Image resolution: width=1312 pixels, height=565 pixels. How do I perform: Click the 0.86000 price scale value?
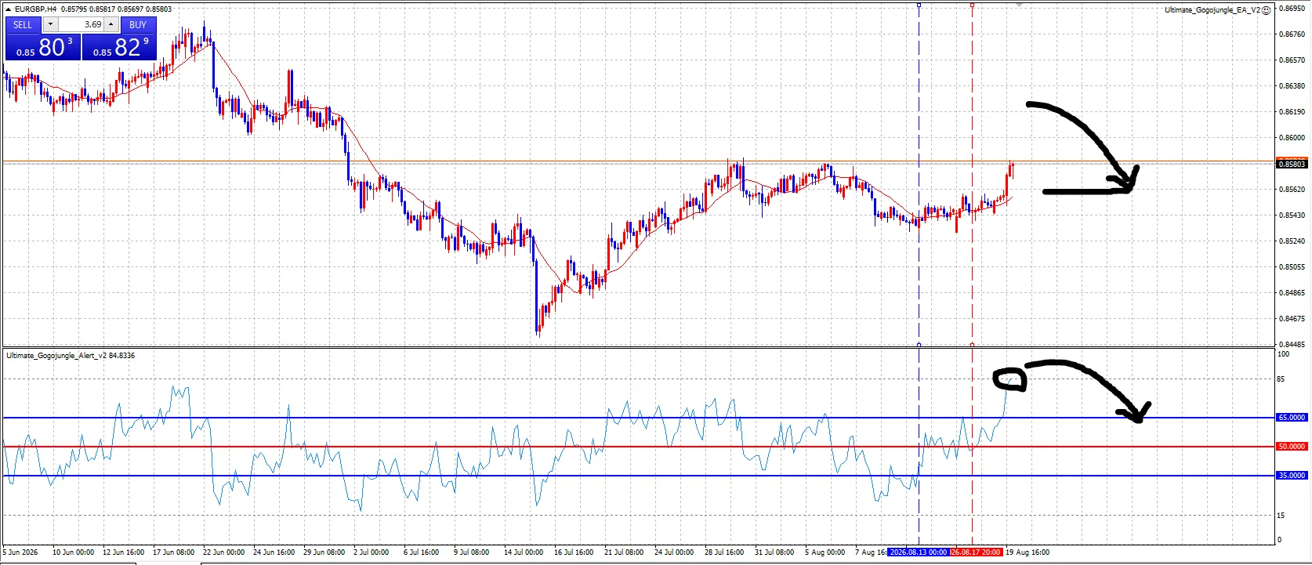pyautogui.click(x=1292, y=138)
